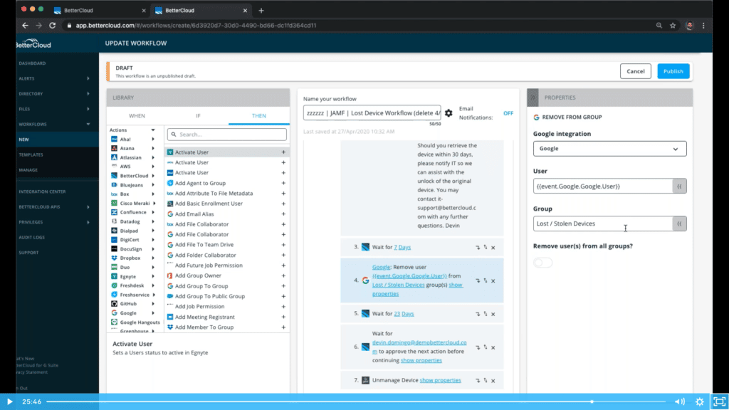Delete step 7 Unmanage Device
Image resolution: width=729 pixels, height=410 pixels.
[493, 381]
